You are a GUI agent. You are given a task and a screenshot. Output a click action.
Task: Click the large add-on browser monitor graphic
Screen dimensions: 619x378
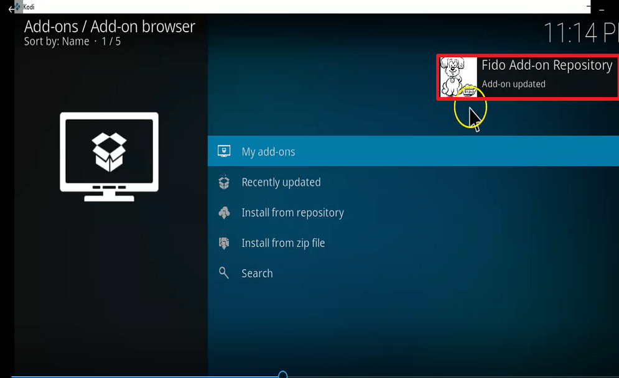tap(109, 157)
